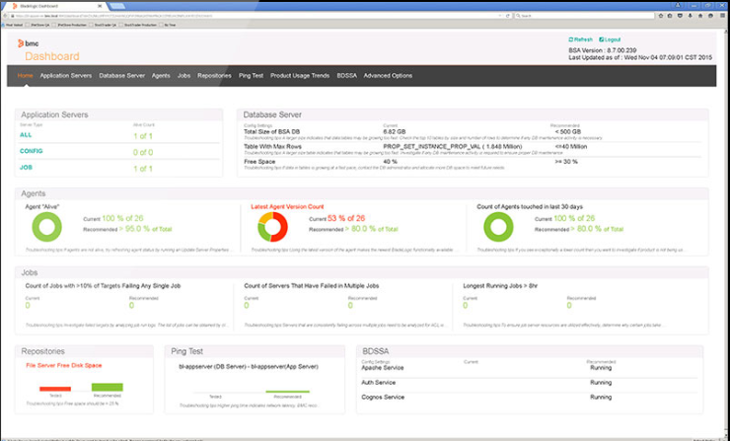The height and width of the screenshot is (441, 730).
Task: Click the PROP_SET_INSTANCE_PROP_VAL table value
Action: point(453,147)
